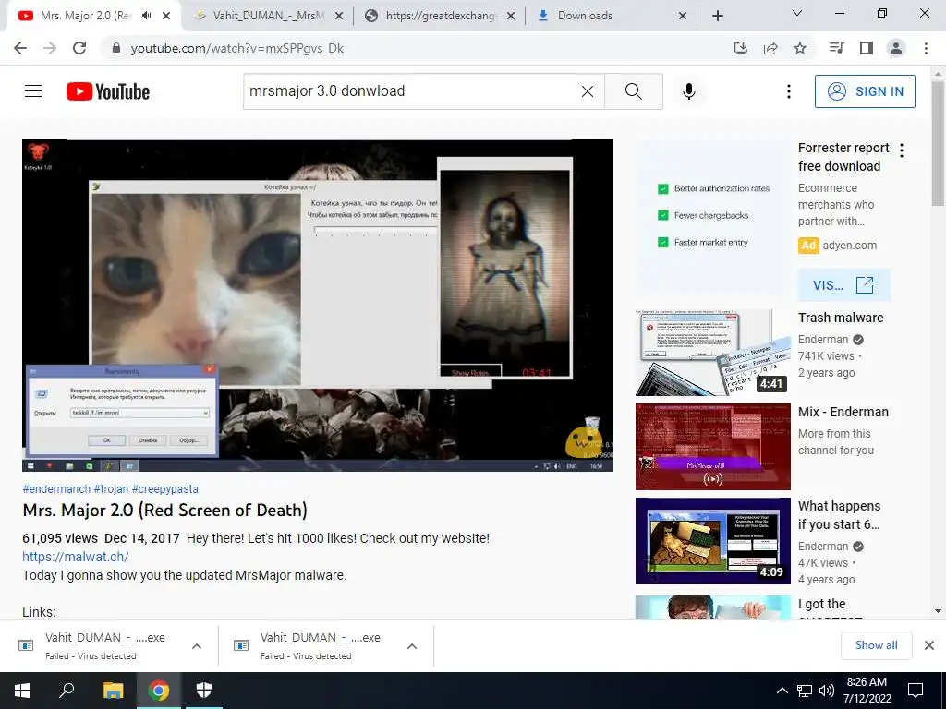The width and height of the screenshot is (946, 709).
Task: Switch to the Downloads tab
Action: pyautogui.click(x=610, y=16)
